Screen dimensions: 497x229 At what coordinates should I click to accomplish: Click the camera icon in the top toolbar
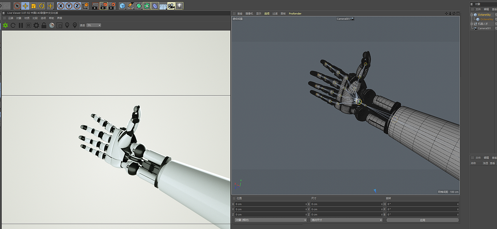point(171,5)
